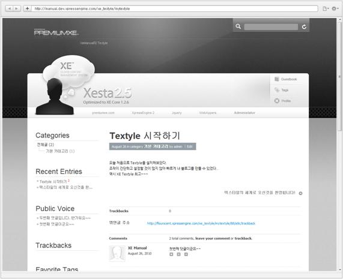343x279 pixels.
Task: Select the 전체글 (2) category
Action: pyautogui.click(x=46, y=145)
